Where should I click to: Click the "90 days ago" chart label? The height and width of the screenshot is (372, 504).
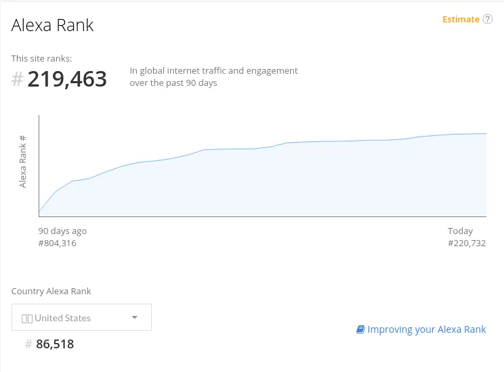click(62, 231)
